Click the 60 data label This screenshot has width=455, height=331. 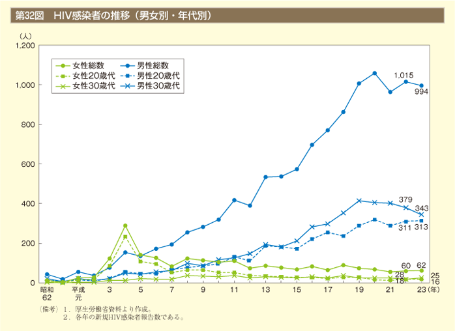(405, 266)
